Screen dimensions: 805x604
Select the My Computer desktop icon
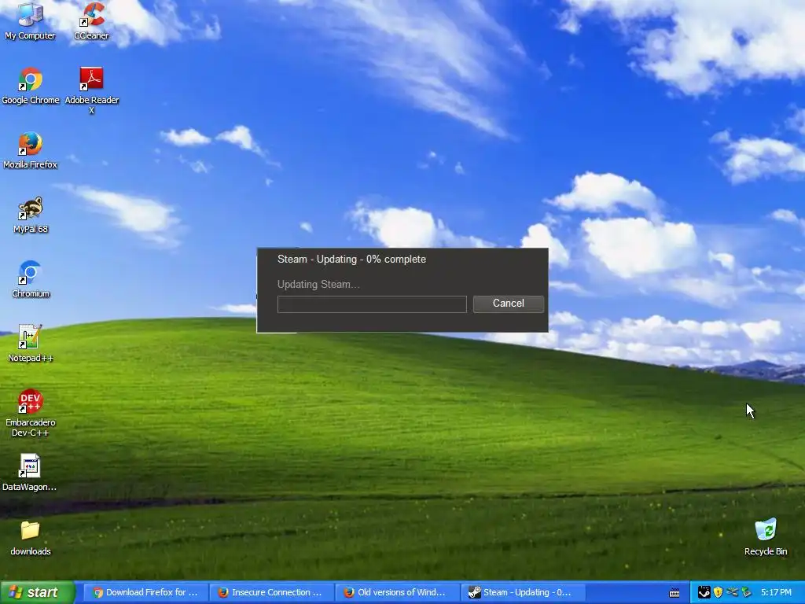tap(31, 21)
